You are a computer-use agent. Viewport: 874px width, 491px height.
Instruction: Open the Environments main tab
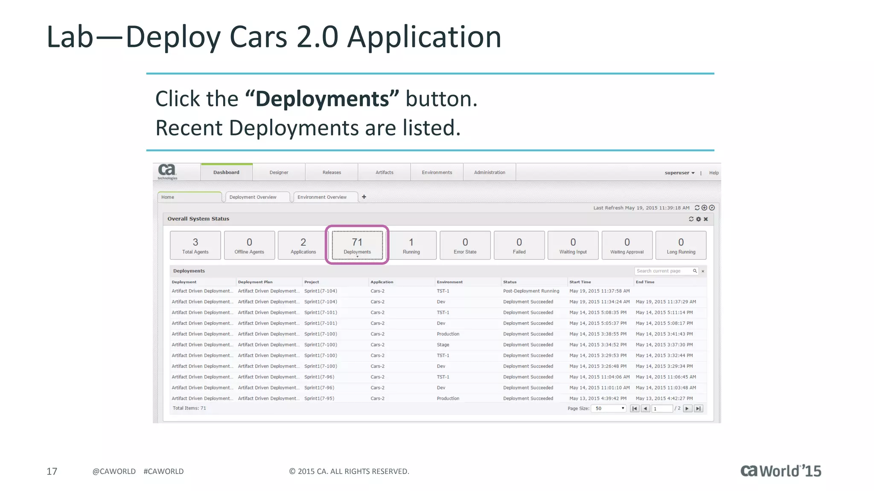(x=437, y=172)
